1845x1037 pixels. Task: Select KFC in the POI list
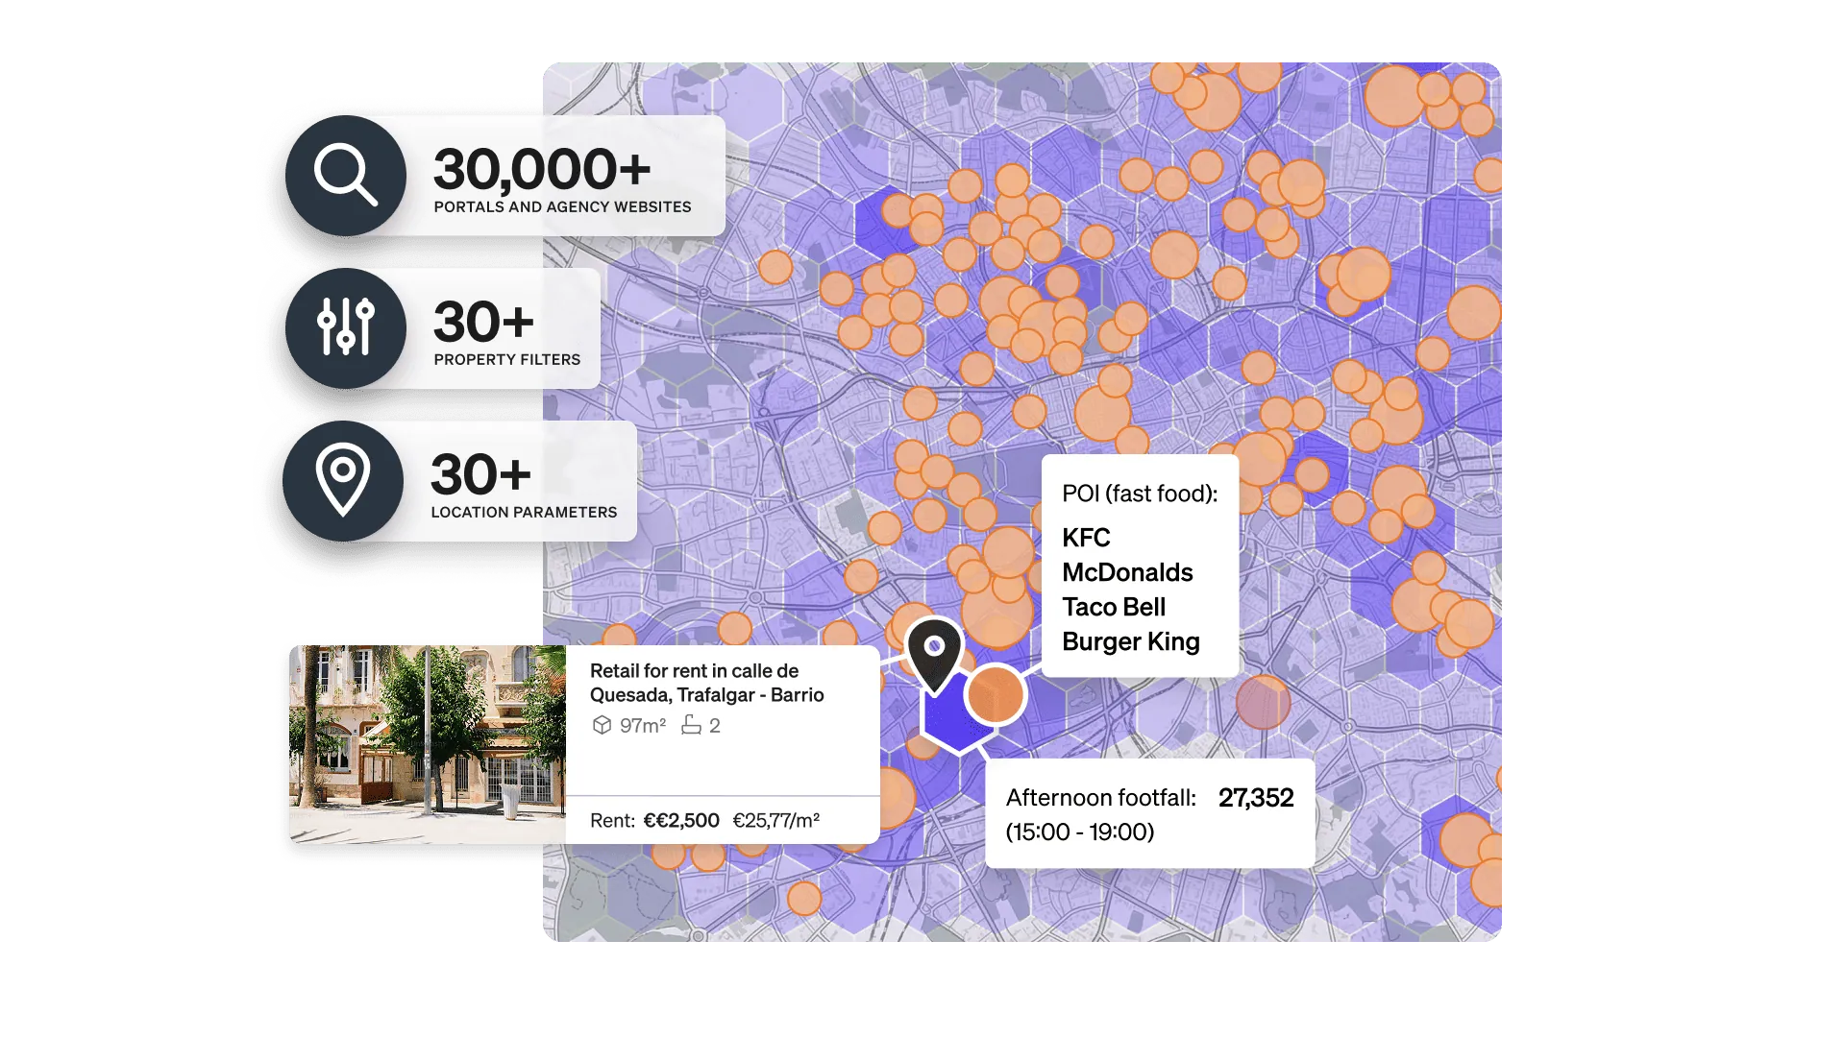(x=1086, y=538)
